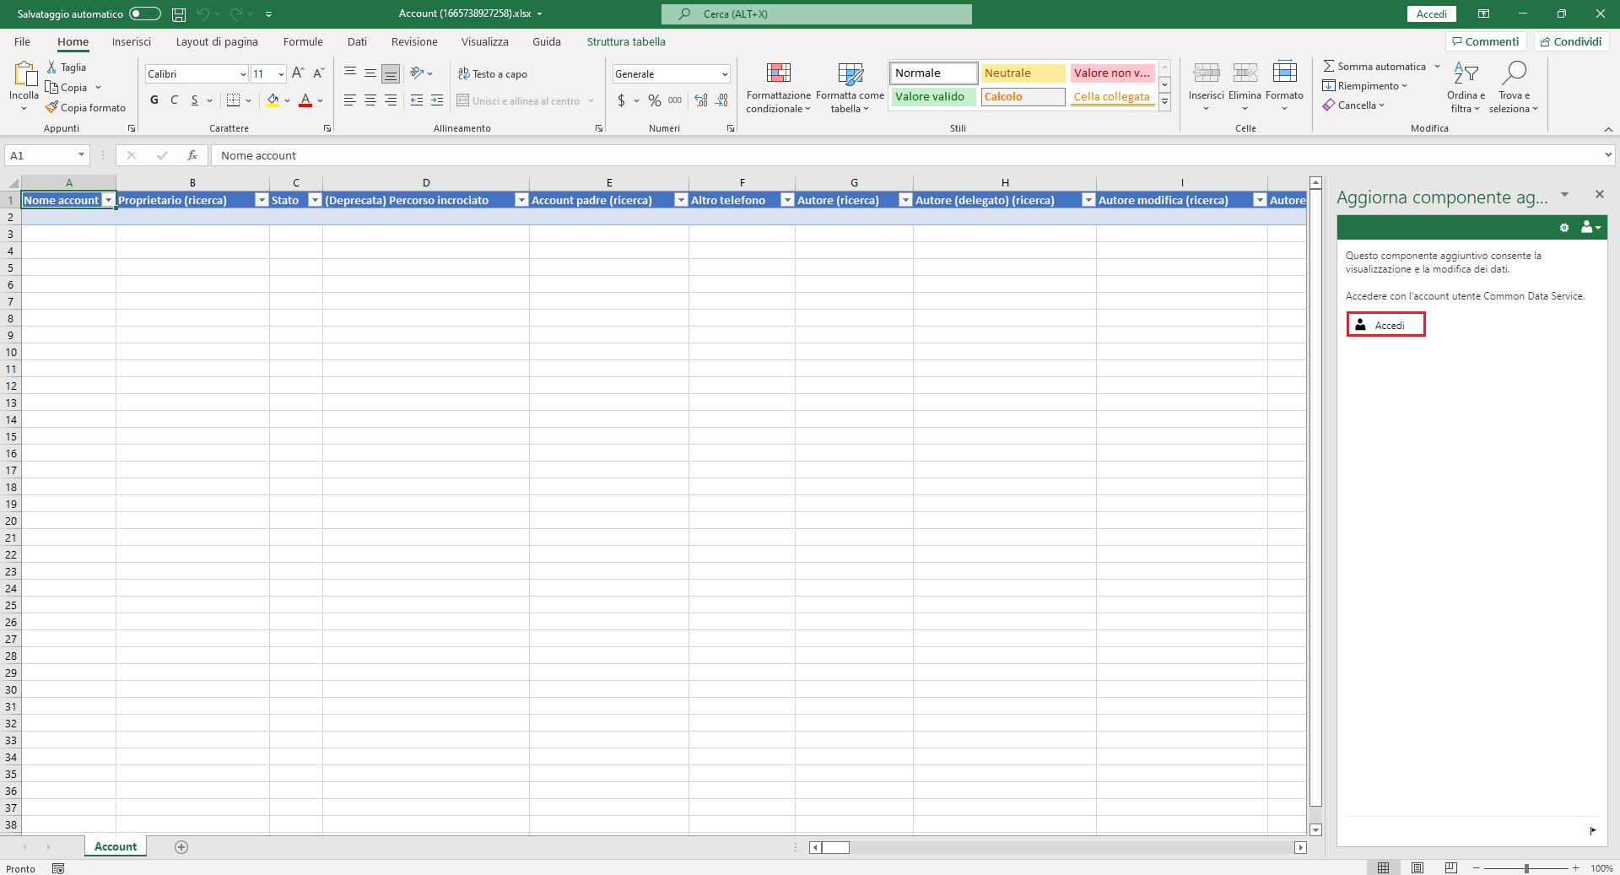Click the Inserisci cells icon
This screenshot has height=875, width=1620.
[1206, 73]
